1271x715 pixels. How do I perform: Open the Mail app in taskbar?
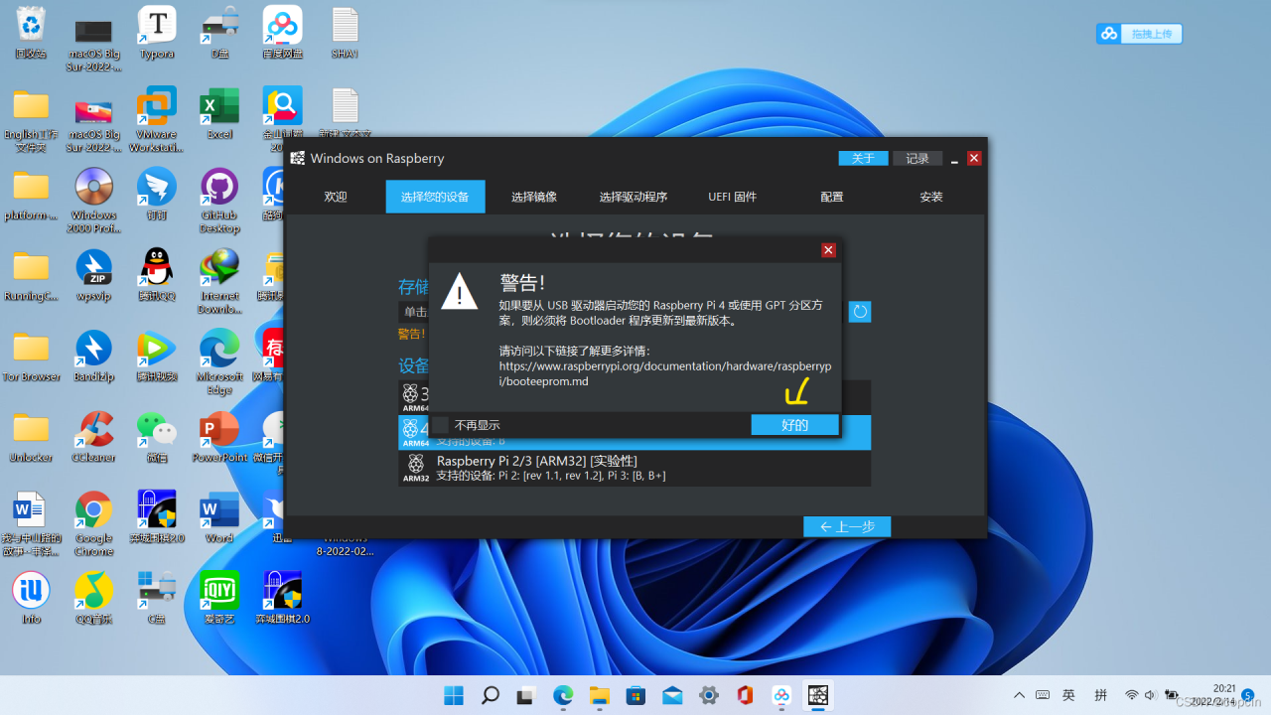tap(672, 695)
